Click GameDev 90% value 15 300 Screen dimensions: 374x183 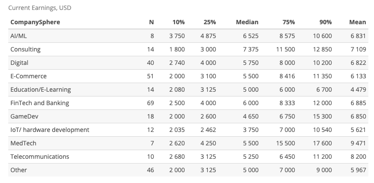pyautogui.click(x=322, y=116)
